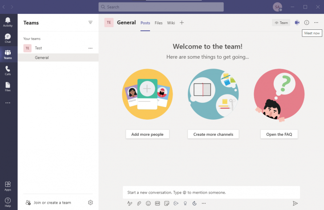Select the Teams icon in sidebar
This screenshot has height=210, width=324.
pyautogui.click(x=8, y=55)
